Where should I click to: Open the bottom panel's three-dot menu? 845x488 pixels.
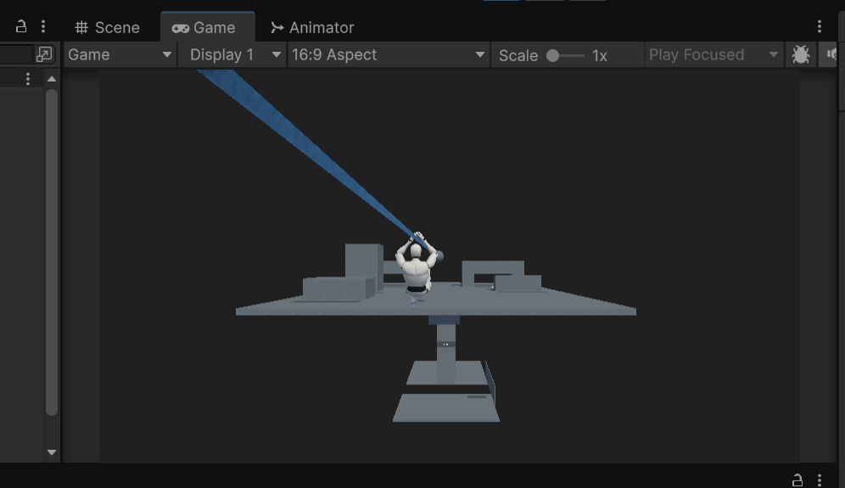[x=819, y=480]
